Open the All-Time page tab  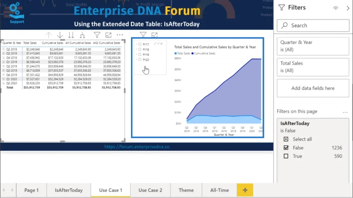pyautogui.click(x=219, y=190)
